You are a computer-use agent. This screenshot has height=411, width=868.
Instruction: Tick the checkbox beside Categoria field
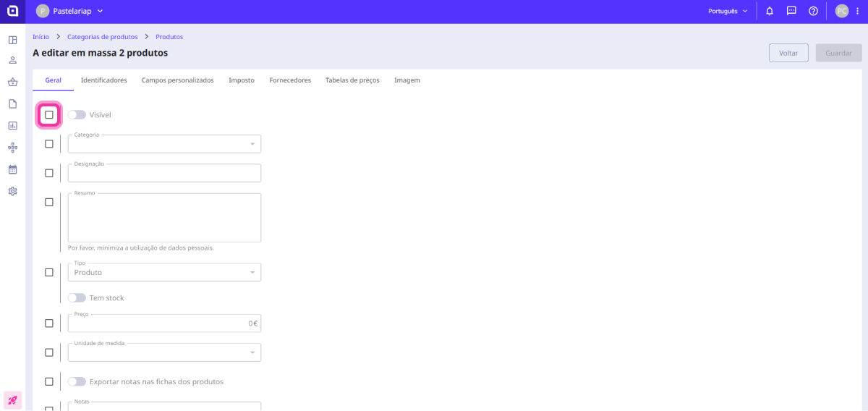pyautogui.click(x=49, y=144)
